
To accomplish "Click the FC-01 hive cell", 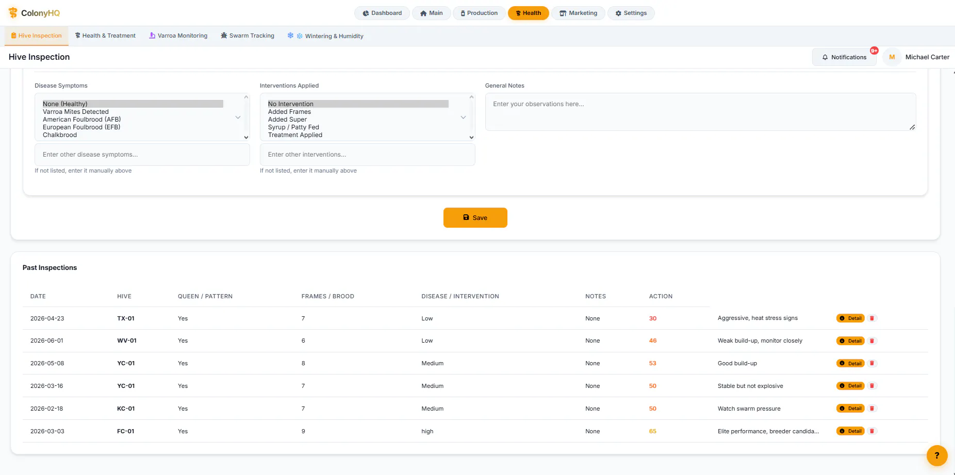I will [x=126, y=431].
